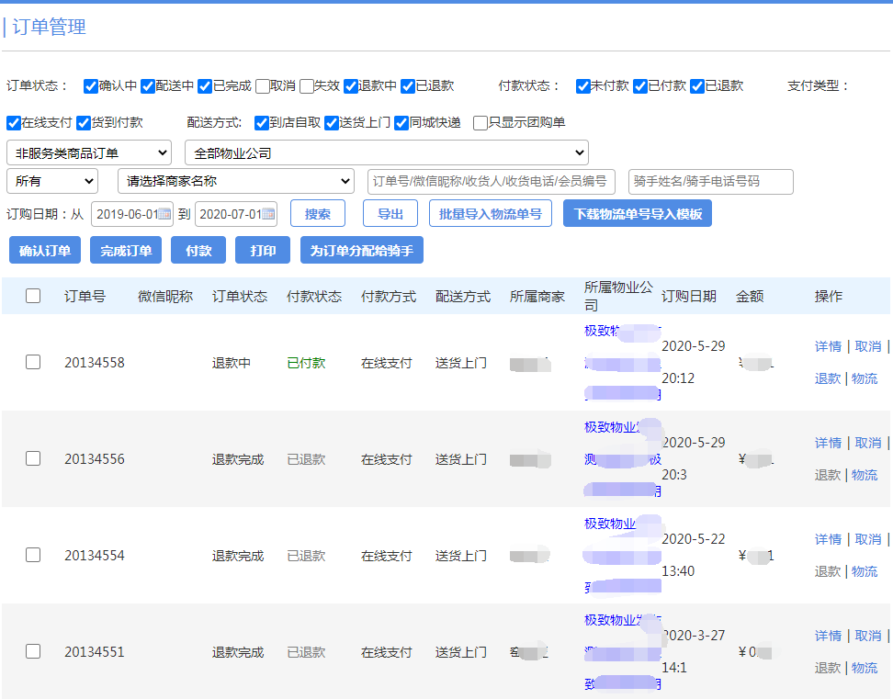Open the 全部物业公司 dropdown
Image resolution: width=893 pixels, height=699 pixels.
387,153
